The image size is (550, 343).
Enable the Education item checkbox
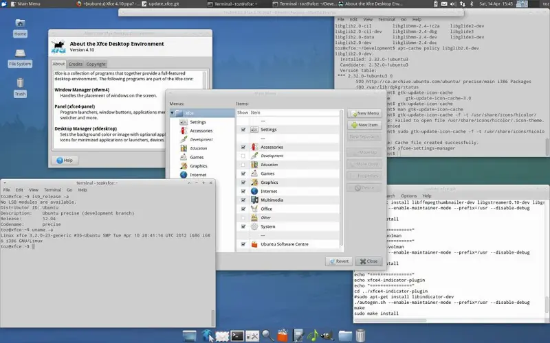point(243,165)
